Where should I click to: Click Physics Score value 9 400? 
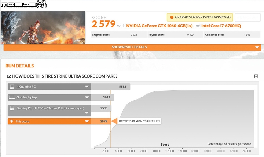pyautogui.click(x=190, y=35)
